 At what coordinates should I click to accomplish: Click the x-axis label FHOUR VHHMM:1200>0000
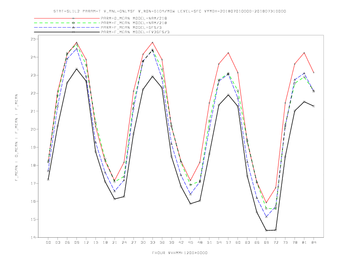pyautogui.click(x=180, y=253)
